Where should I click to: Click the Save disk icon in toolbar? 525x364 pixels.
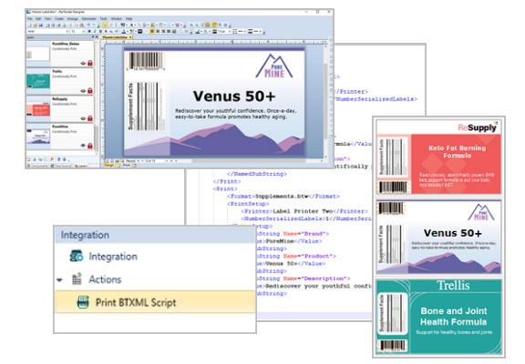click(40, 25)
